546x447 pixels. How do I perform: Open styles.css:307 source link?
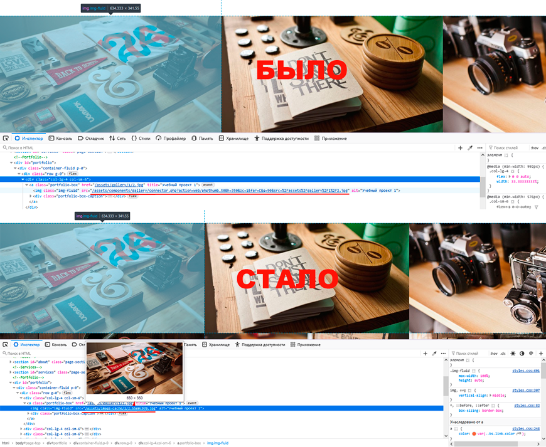(526, 391)
